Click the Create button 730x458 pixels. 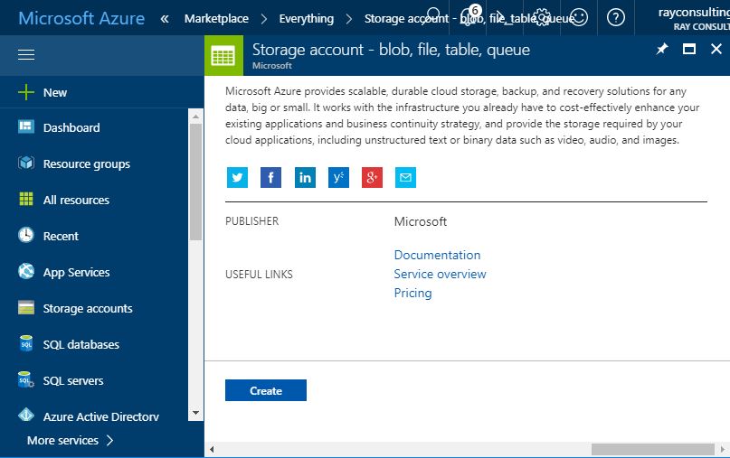click(x=266, y=390)
